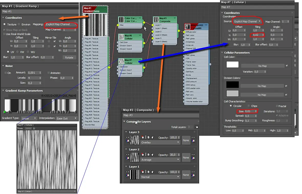The height and width of the screenshot is (194, 302).
Task: Click Layer 1's mask color correction icon
Action: point(193,176)
